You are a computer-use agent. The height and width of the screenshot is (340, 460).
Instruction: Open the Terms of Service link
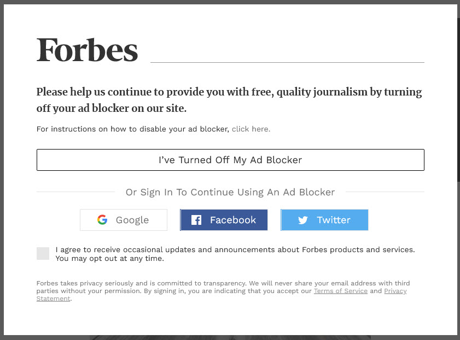341,291
